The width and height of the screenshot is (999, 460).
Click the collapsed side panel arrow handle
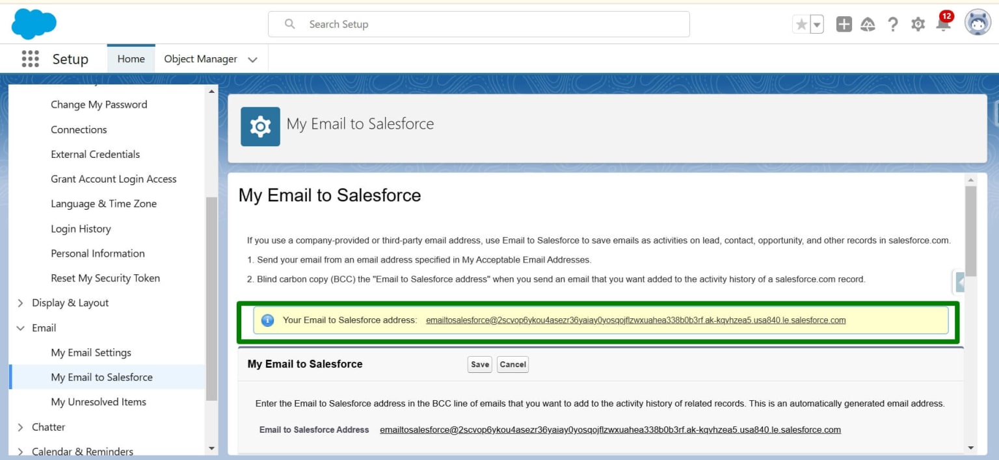(x=960, y=282)
